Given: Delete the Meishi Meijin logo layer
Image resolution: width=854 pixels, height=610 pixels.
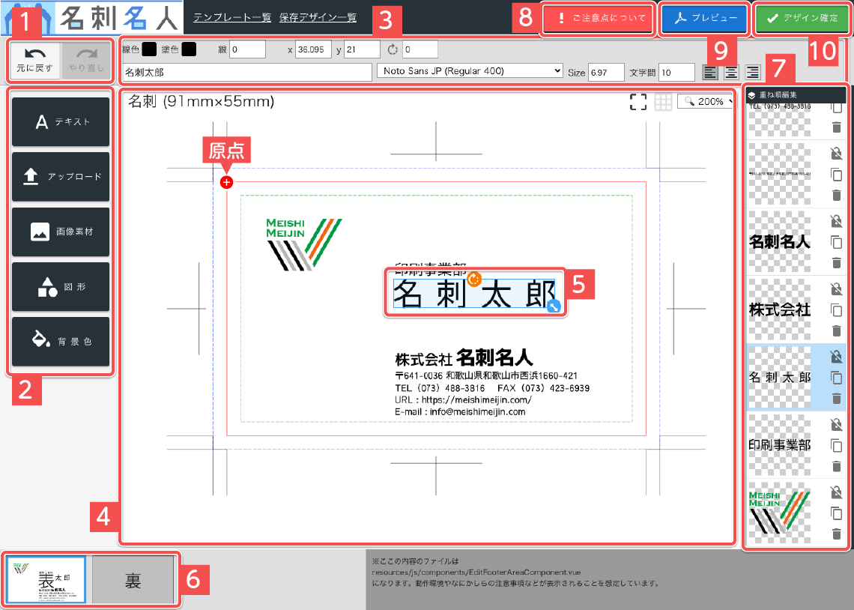Looking at the screenshot, I should pyautogui.click(x=837, y=534).
